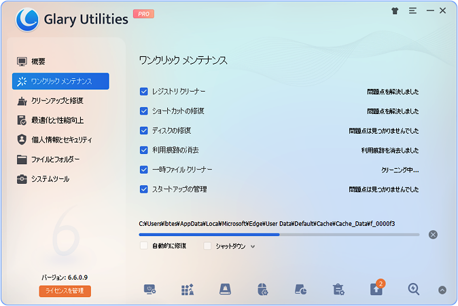
Task: Click the ワンクリック メンテナンス page heading
Action: tap(183, 60)
